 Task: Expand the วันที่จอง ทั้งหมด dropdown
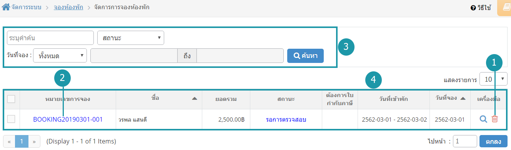click(60, 56)
